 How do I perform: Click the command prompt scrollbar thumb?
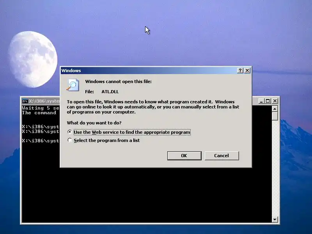coord(275,116)
